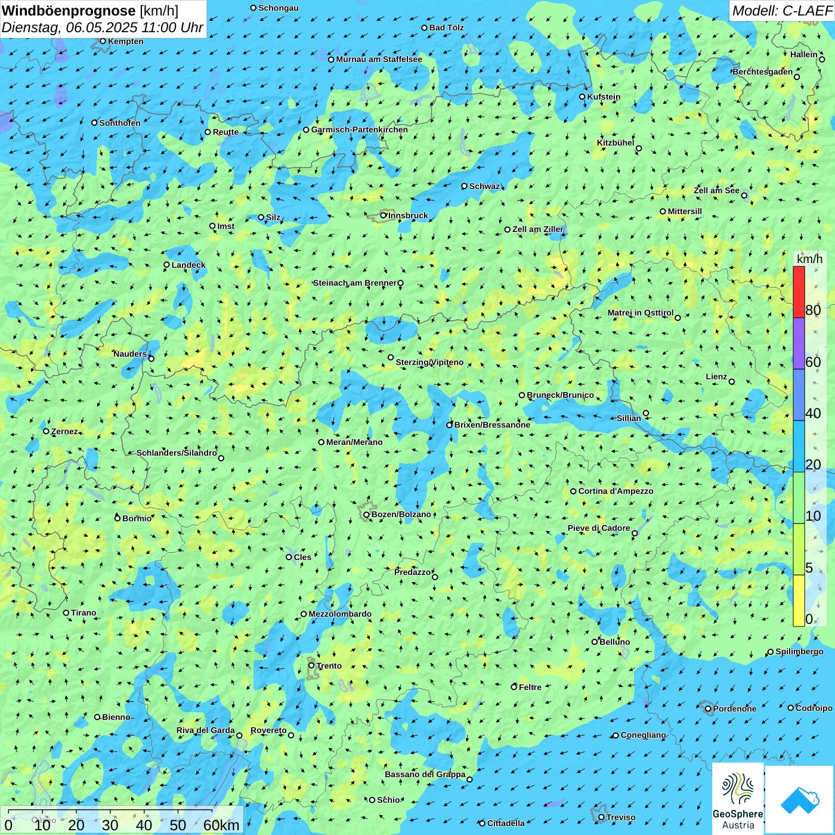The height and width of the screenshot is (835, 835).
Task: Click the Spilimbergo label
Action: tap(799, 651)
